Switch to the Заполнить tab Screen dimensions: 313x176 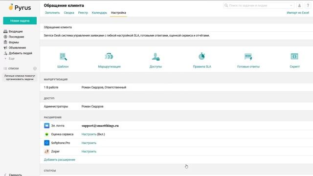click(52, 13)
